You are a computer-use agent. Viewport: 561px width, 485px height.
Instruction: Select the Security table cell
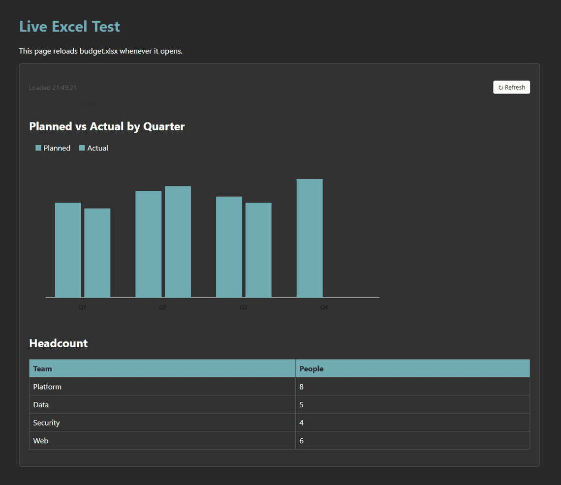(x=162, y=423)
